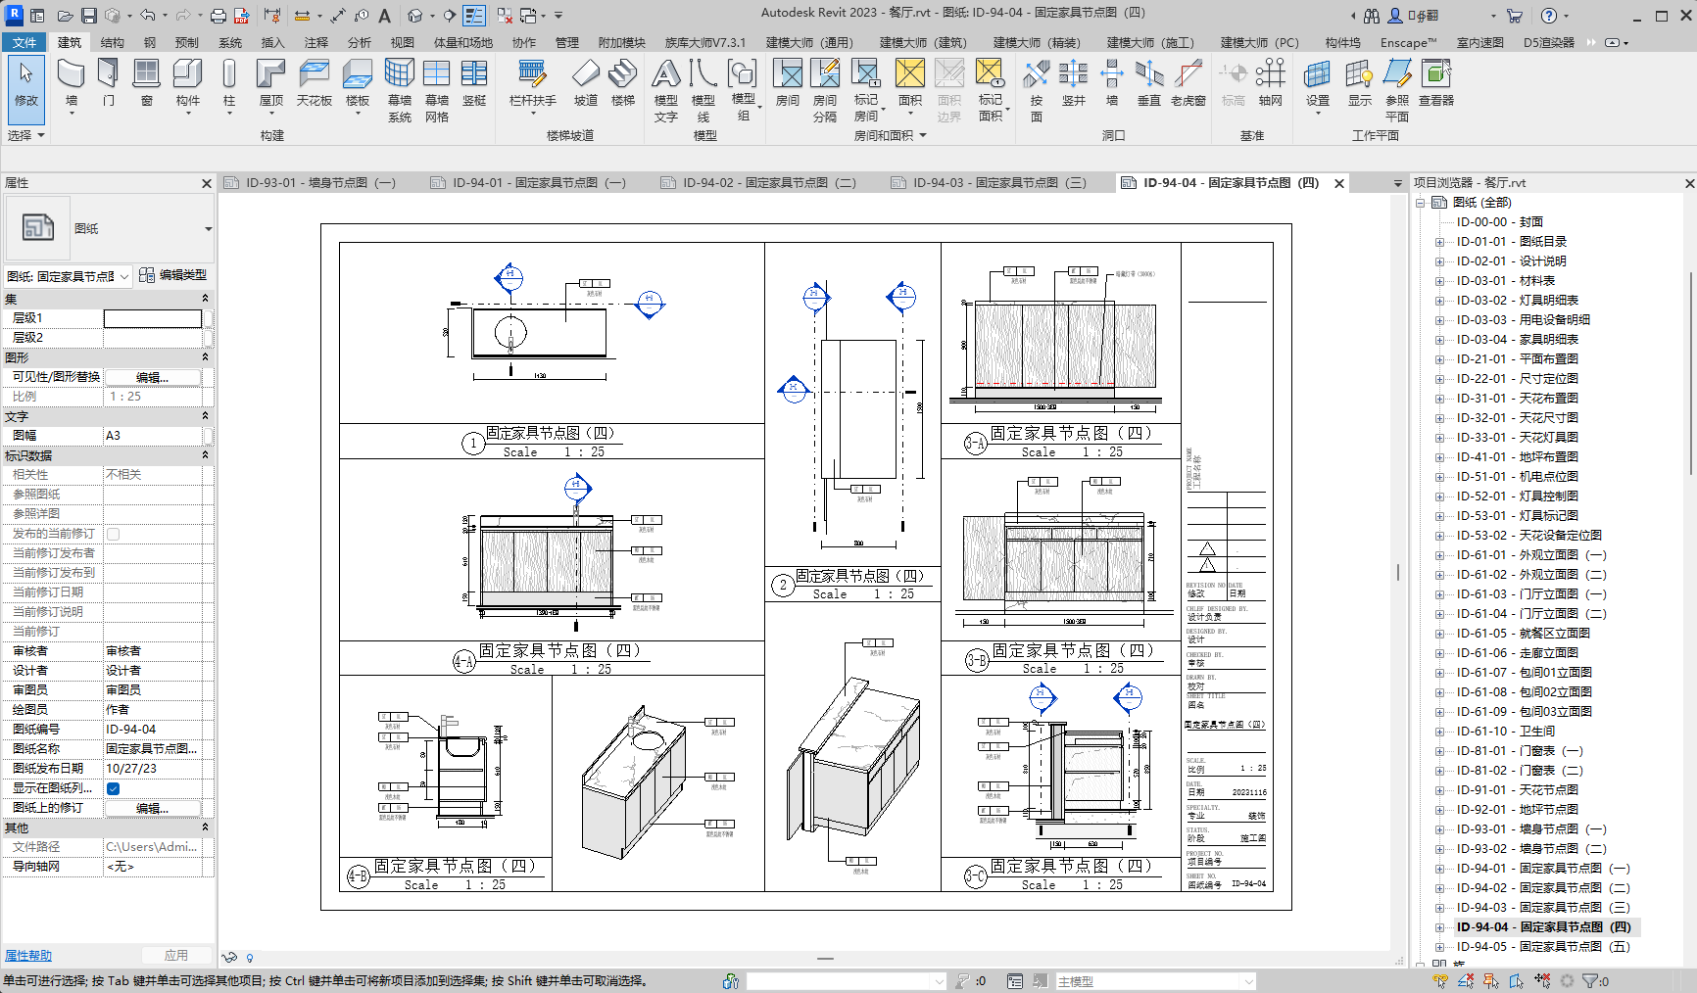Toggle the 显示在图纸列表 checkbox
Viewport: 1697px width, 993px height.
(x=113, y=788)
